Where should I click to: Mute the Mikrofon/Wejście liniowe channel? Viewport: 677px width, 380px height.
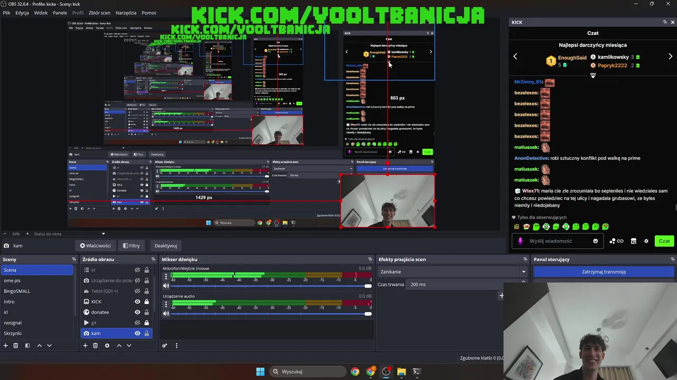click(166, 286)
